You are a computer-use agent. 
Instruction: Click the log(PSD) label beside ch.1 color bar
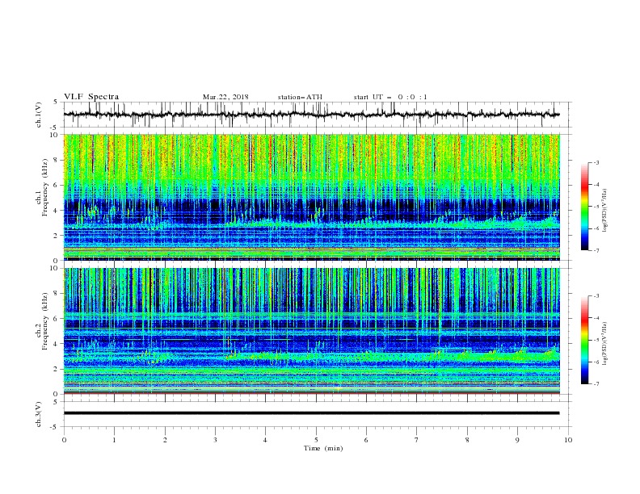(604, 211)
